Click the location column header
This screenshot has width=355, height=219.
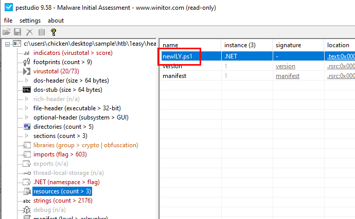click(340, 45)
